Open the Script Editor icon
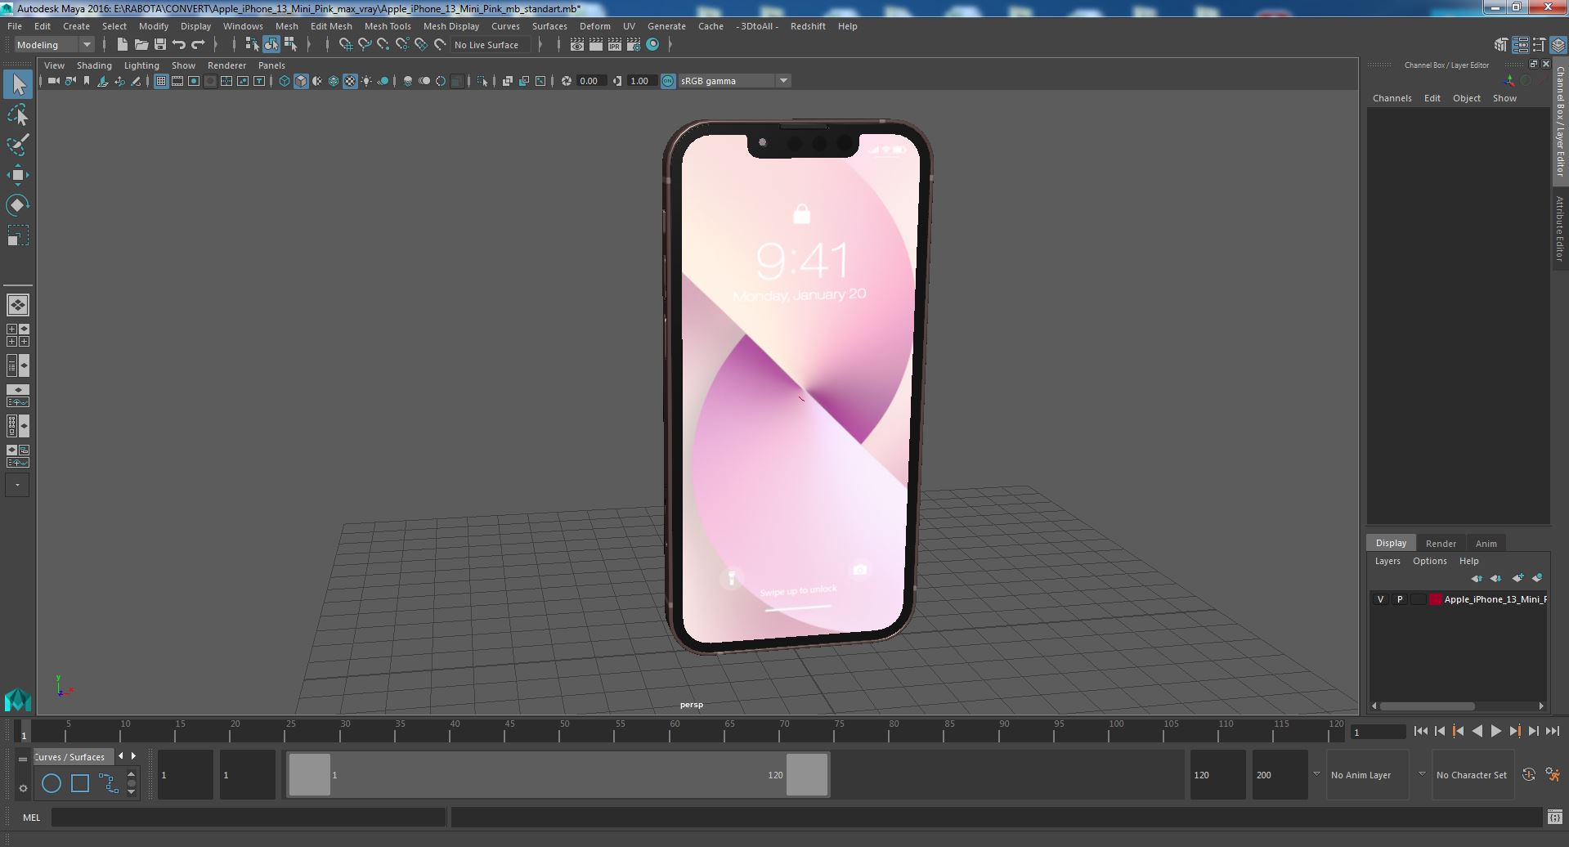The height and width of the screenshot is (847, 1569). [1554, 817]
